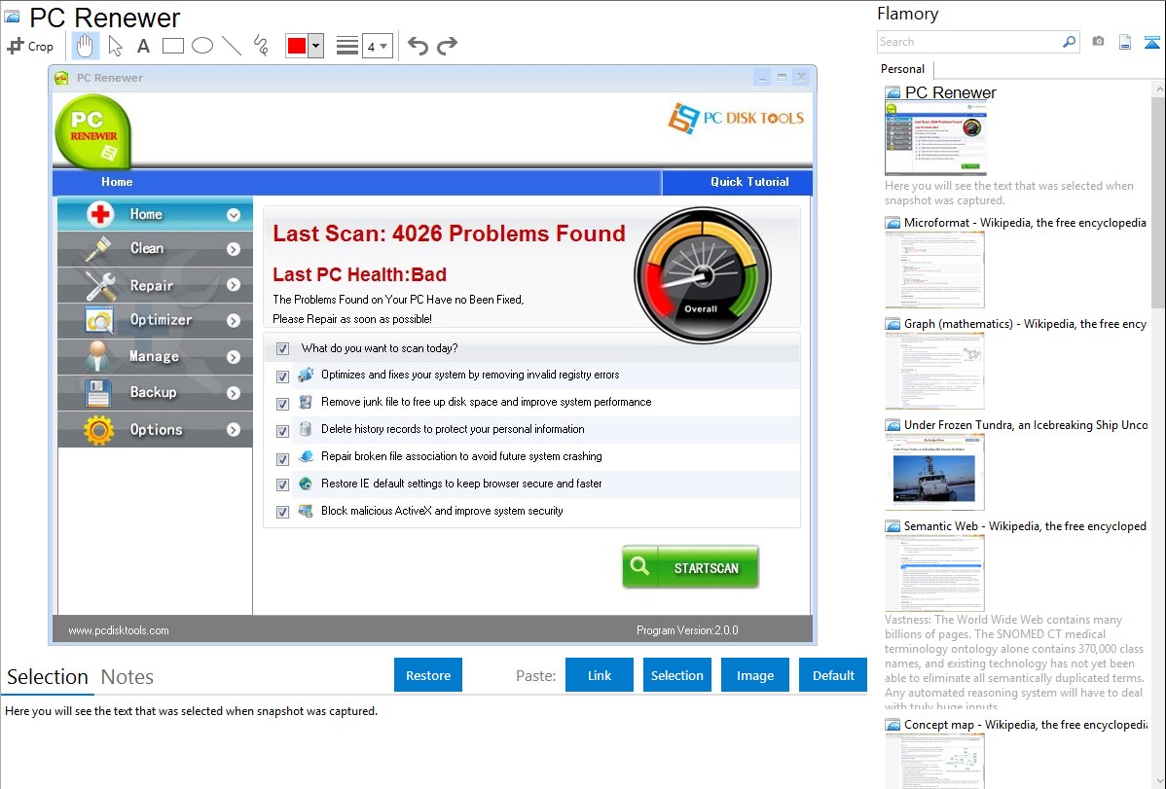Image resolution: width=1166 pixels, height=789 pixels.
Task: Click the red color swatch
Action: coord(297,46)
